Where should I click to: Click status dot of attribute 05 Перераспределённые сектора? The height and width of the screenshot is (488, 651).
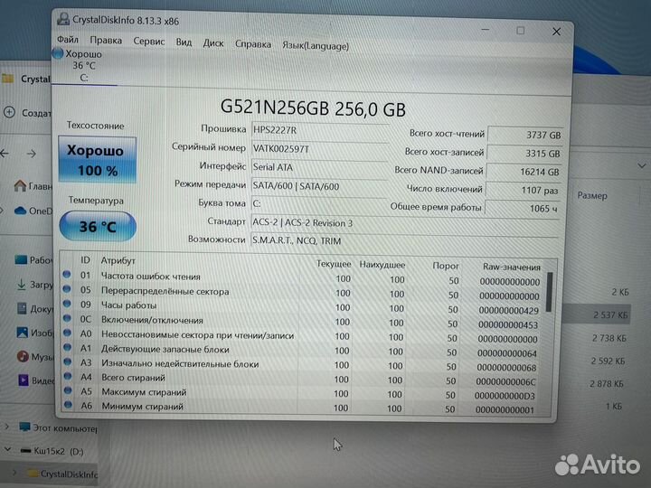coord(67,289)
